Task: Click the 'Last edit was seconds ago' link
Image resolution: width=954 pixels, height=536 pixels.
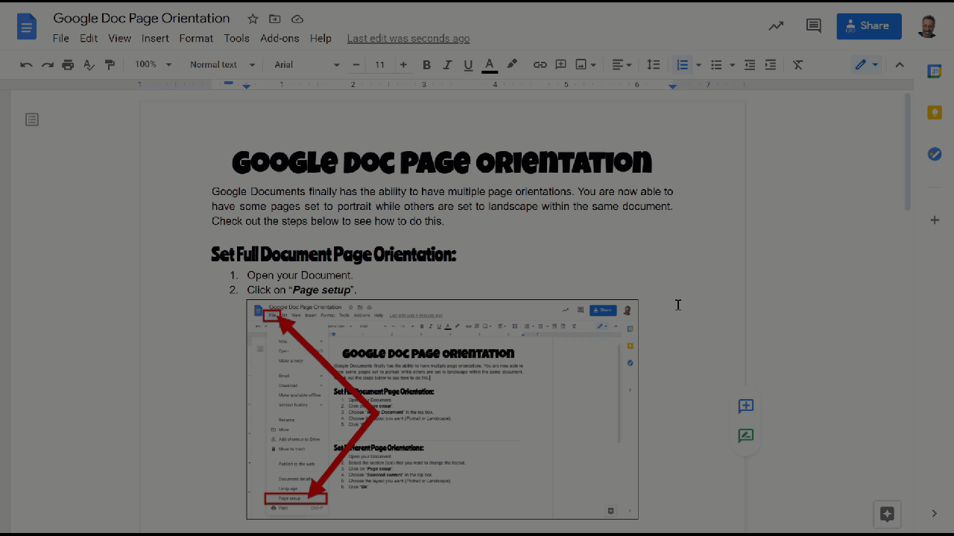Action: point(408,38)
